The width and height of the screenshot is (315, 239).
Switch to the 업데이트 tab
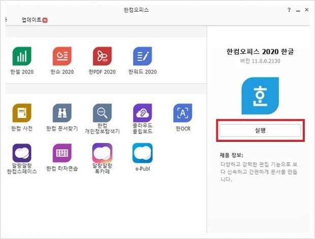[x=31, y=20]
